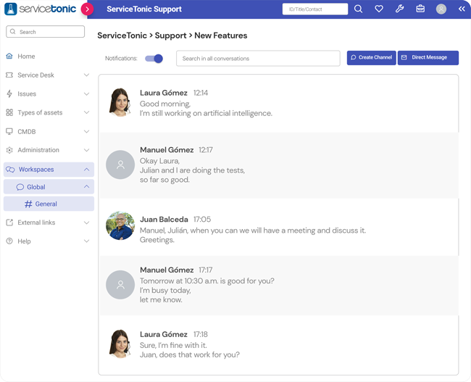Collapse the Global chevron
The image size is (471, 382).
point(86,186)
